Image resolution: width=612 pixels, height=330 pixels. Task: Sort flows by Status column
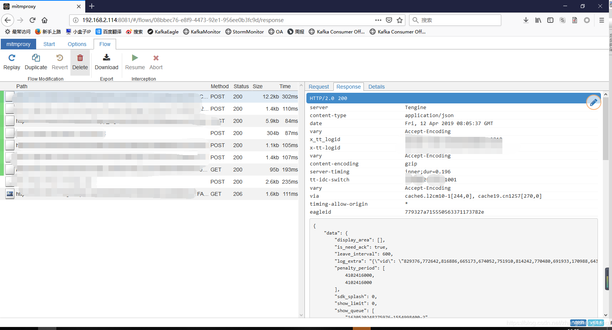241,86
